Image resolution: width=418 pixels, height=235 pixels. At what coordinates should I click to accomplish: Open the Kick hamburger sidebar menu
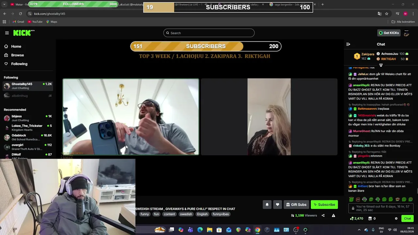(7, 33)
